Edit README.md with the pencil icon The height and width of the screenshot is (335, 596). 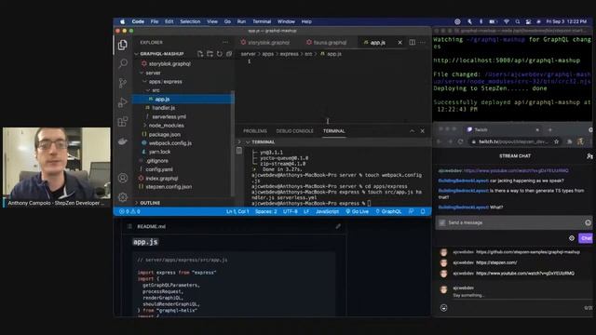pyautogui.click(x=338, y=226)
